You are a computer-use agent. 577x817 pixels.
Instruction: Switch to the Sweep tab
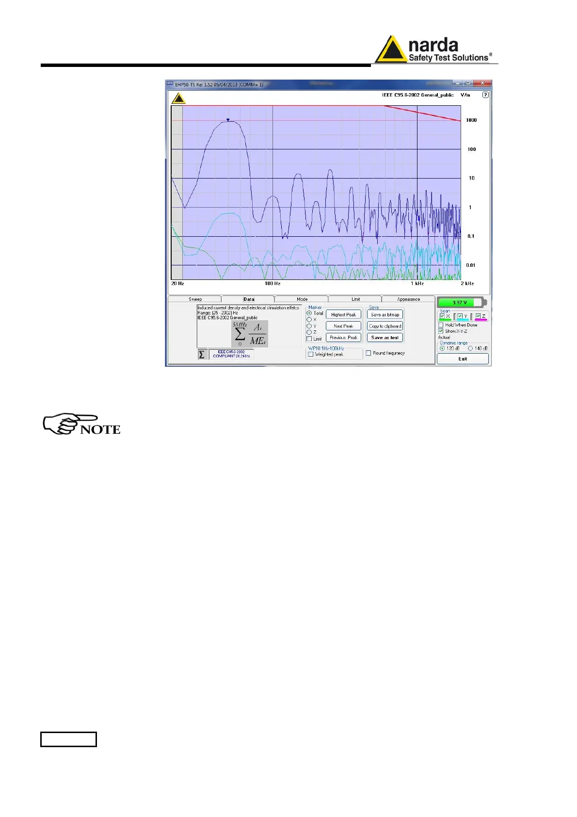point(195,299)
